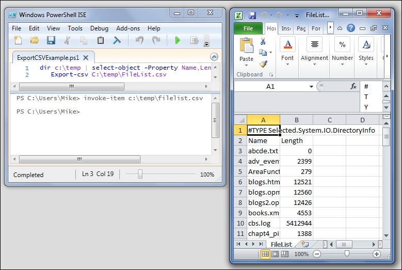
Task: Click the script pane horizontal scrollbar thumb
Action: click(x=72, y=86)
